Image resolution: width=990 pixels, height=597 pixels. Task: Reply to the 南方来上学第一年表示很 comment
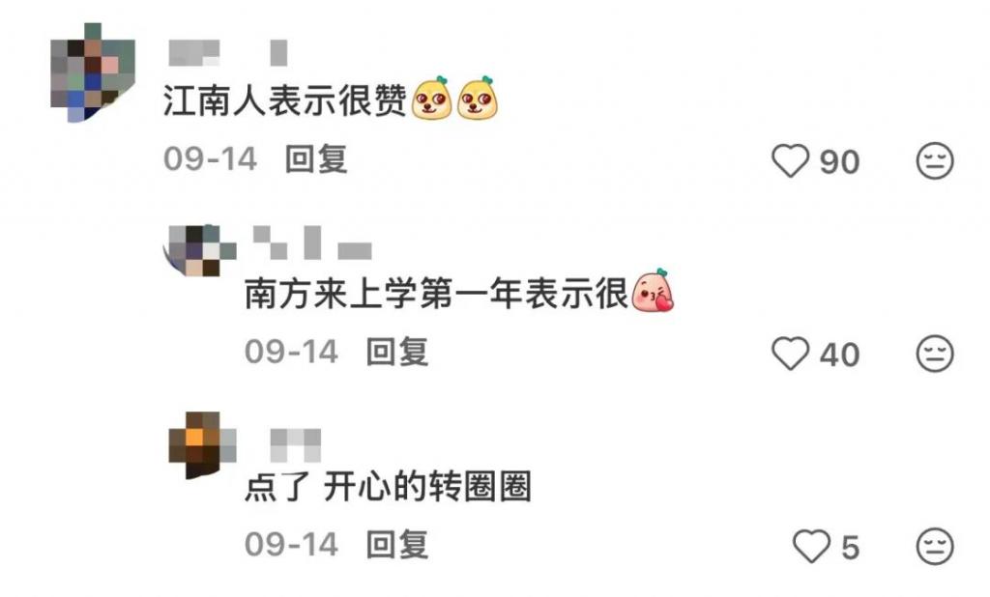(397, 353)
